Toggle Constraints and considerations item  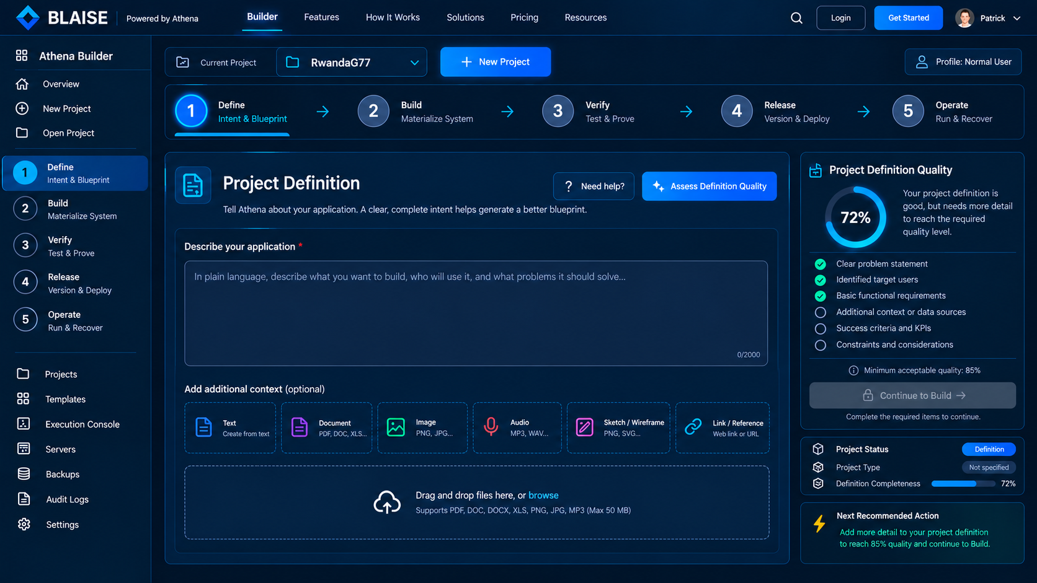(x=821, y=345)
